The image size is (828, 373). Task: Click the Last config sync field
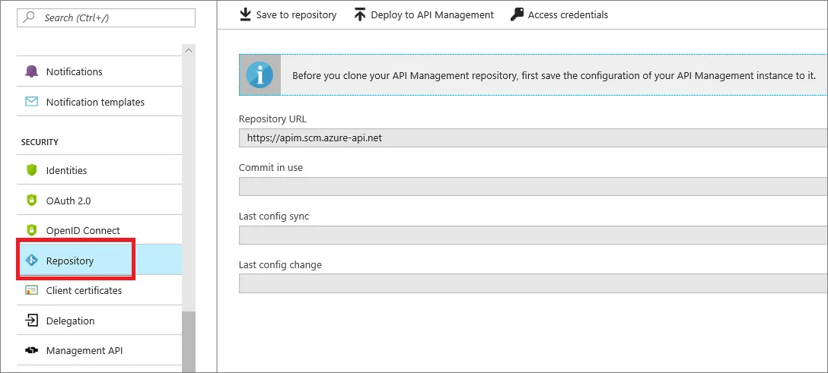(x=533, y=235)
